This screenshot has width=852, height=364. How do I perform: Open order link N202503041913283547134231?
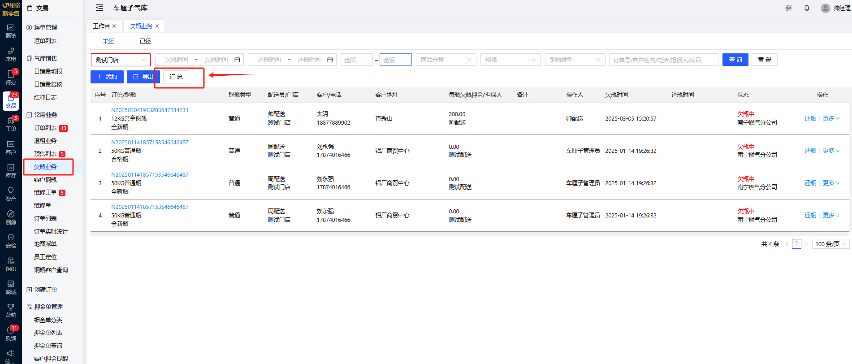(x=150, y=110)
